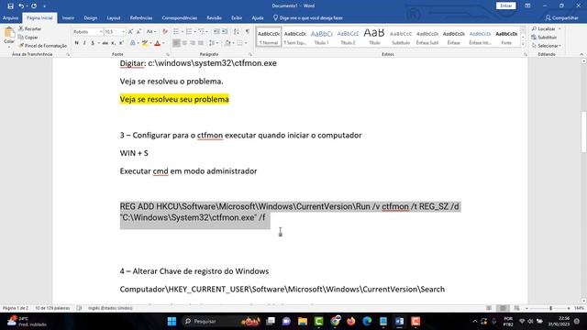
Task: Save the document with the floppy disk icon
Action: click(10, 6)
